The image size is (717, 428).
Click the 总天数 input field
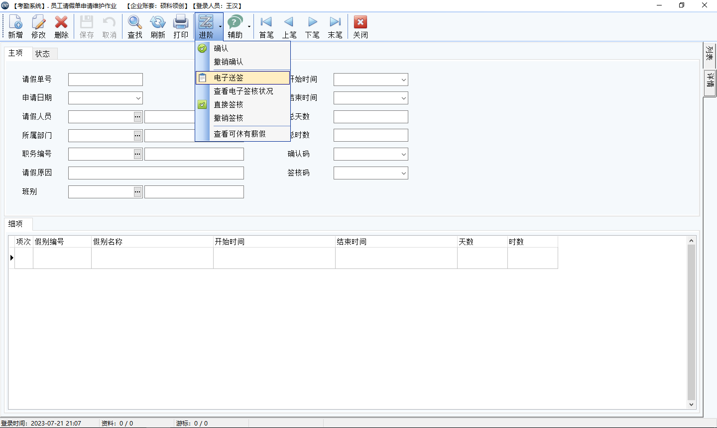(371, 117)
